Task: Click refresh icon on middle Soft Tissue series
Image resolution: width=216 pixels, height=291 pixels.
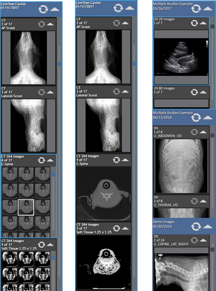Action: pyautogui.click(x=116, y=228)
